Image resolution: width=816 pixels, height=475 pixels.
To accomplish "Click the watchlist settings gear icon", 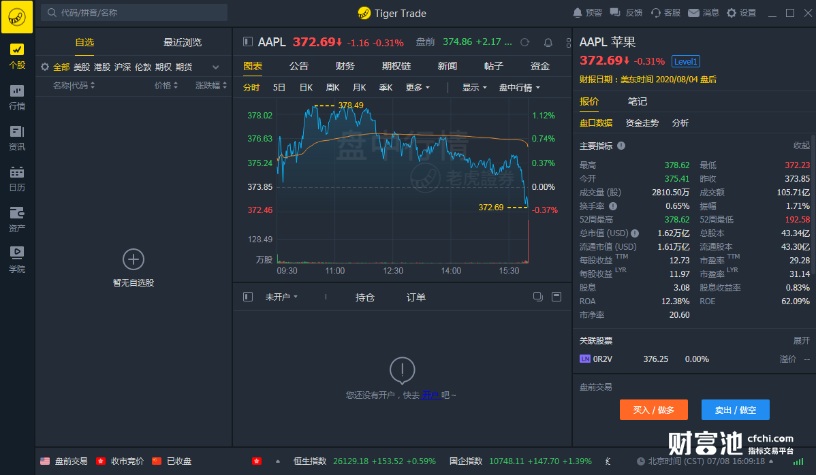I will coord(45,67).
